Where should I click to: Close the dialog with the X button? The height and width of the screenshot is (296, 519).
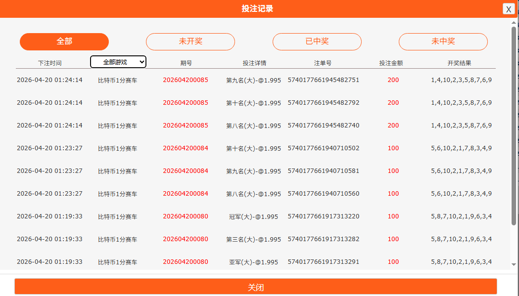[x=509, y=9]
